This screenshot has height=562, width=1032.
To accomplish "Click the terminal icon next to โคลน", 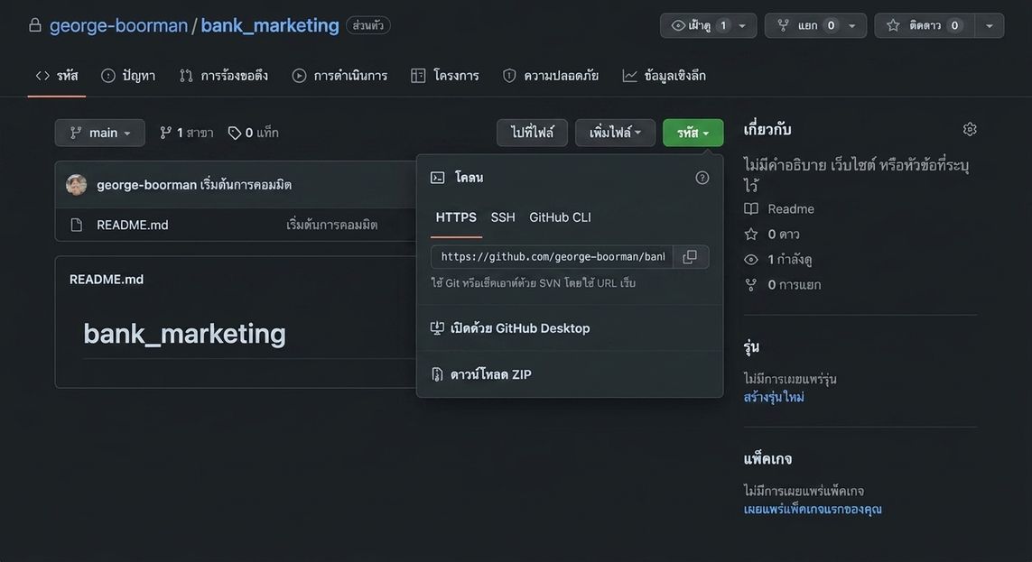I will (438, 178).
